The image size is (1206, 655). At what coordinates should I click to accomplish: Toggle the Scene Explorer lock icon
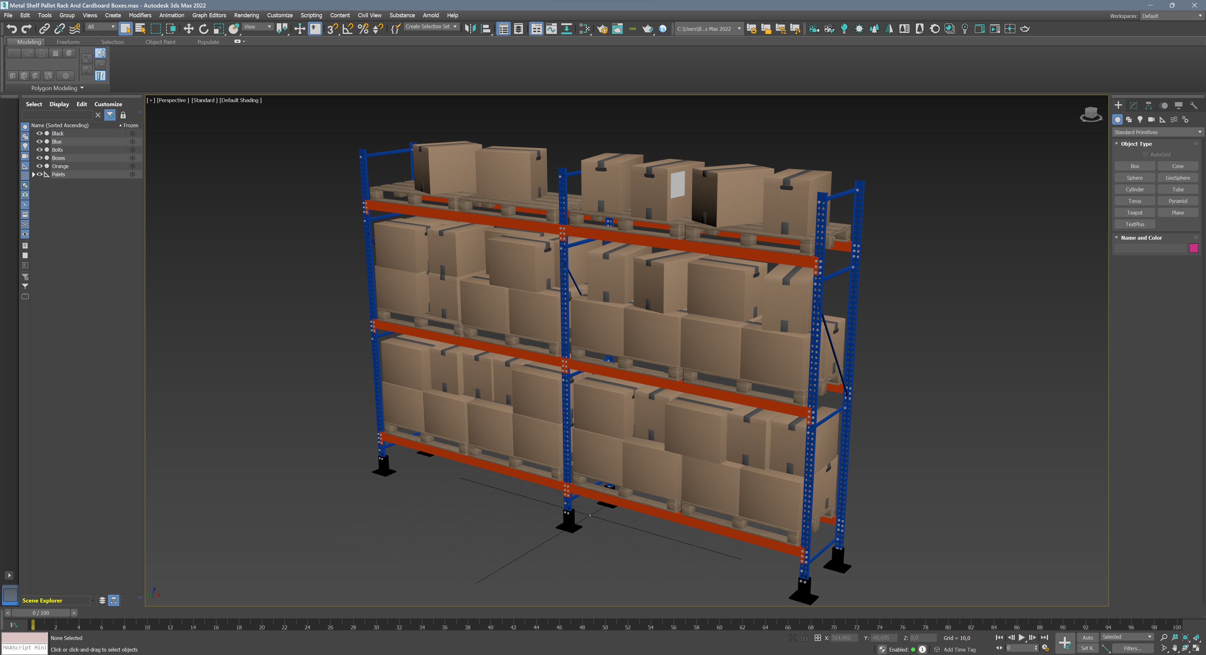pyautogui.click(x=123, y=115)
